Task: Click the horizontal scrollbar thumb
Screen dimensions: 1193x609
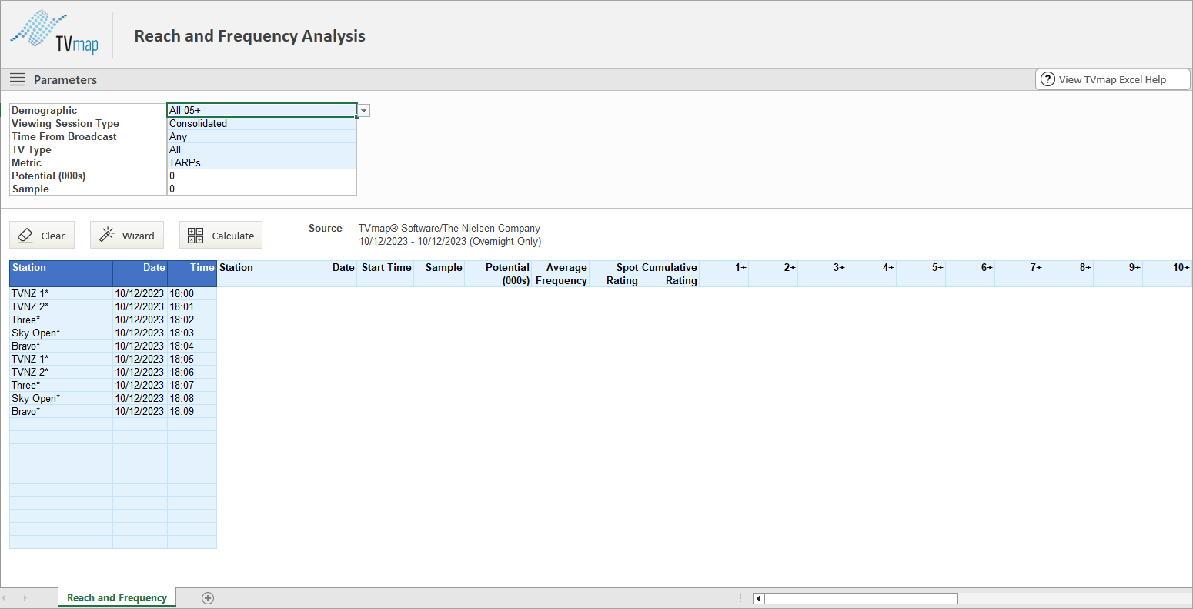Action: [x=860, y=598]
